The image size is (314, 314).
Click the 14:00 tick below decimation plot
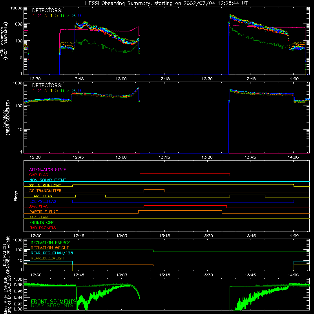(293, 275)
